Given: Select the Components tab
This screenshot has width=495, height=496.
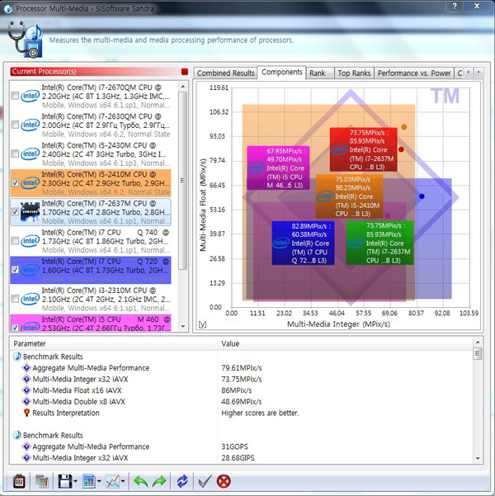Looking at the screenshot, I should click(x=282, y=73).
